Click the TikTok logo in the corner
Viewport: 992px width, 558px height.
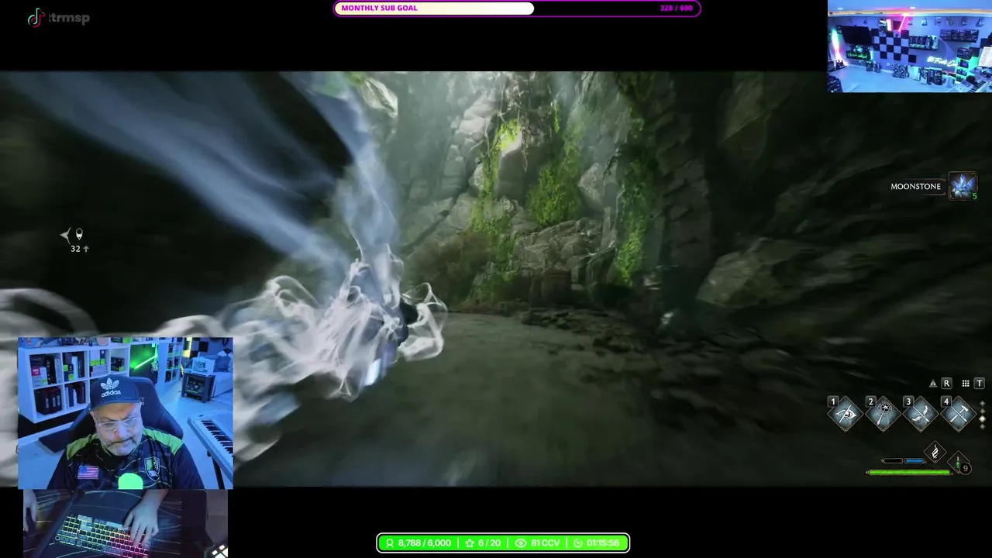pos(36,17)
